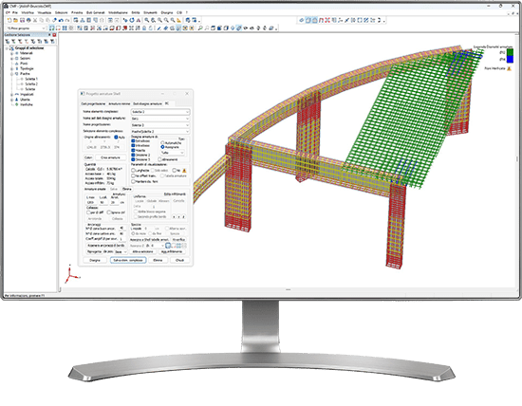Viewport: 522px width, 406px height.
Task: Enable the Lunghezze display checkbox
Action: (x=133, y=171)
